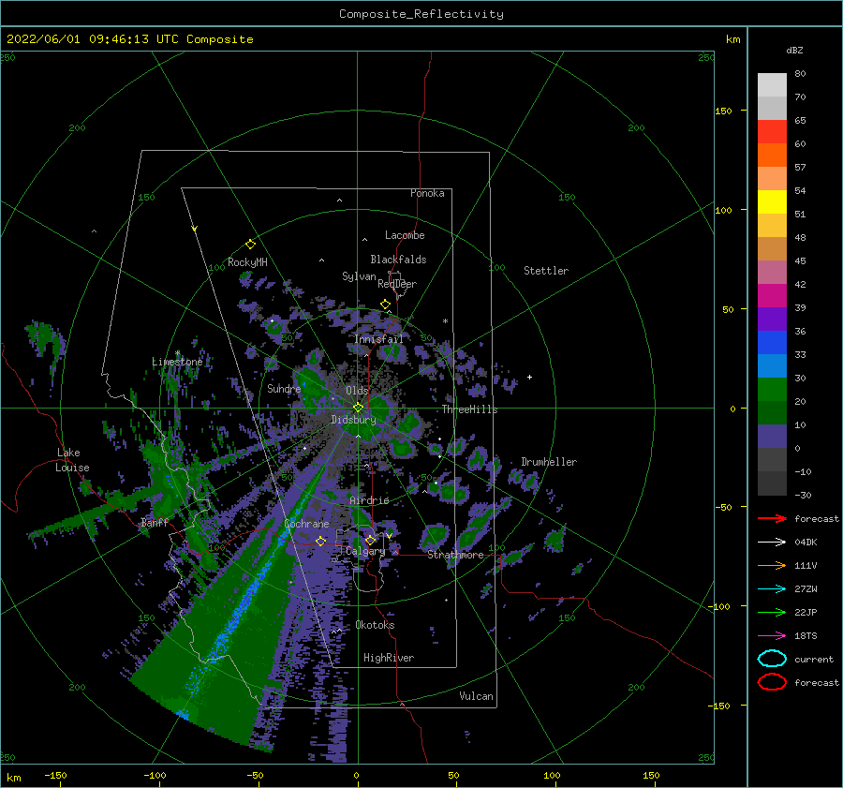This screenshot has width=843, height=788.
Task: Click the 54 dBZ yellow color swatch
Action: 772,201
